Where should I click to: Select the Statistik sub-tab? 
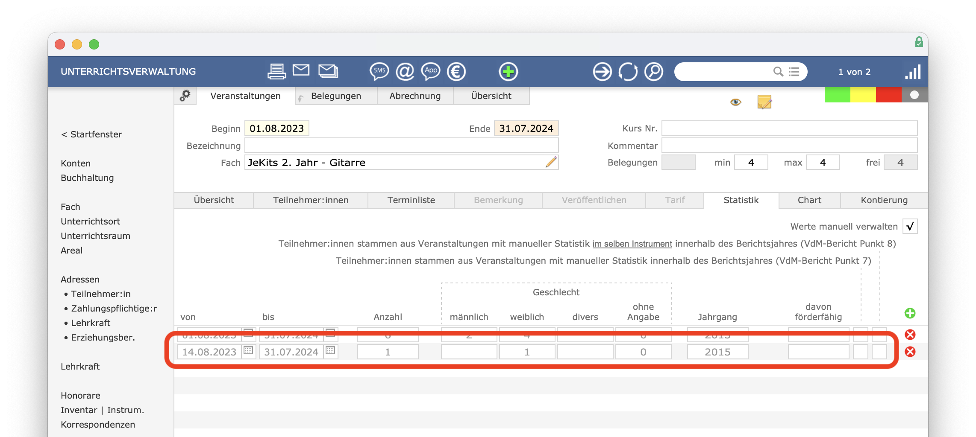pyautogui.click(x=741, y=200)
